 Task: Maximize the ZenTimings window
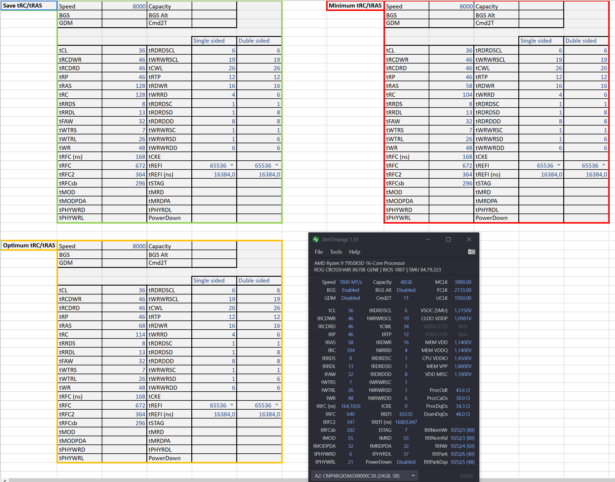(x=448, y=240)
